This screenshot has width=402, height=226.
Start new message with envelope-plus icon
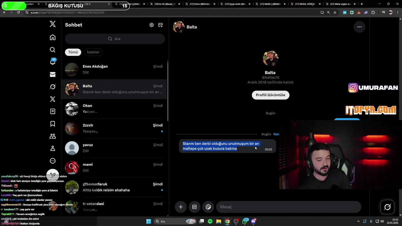tap(160, 25)
